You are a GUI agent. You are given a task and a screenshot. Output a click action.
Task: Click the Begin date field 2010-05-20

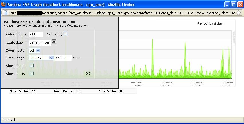point(40,43)
